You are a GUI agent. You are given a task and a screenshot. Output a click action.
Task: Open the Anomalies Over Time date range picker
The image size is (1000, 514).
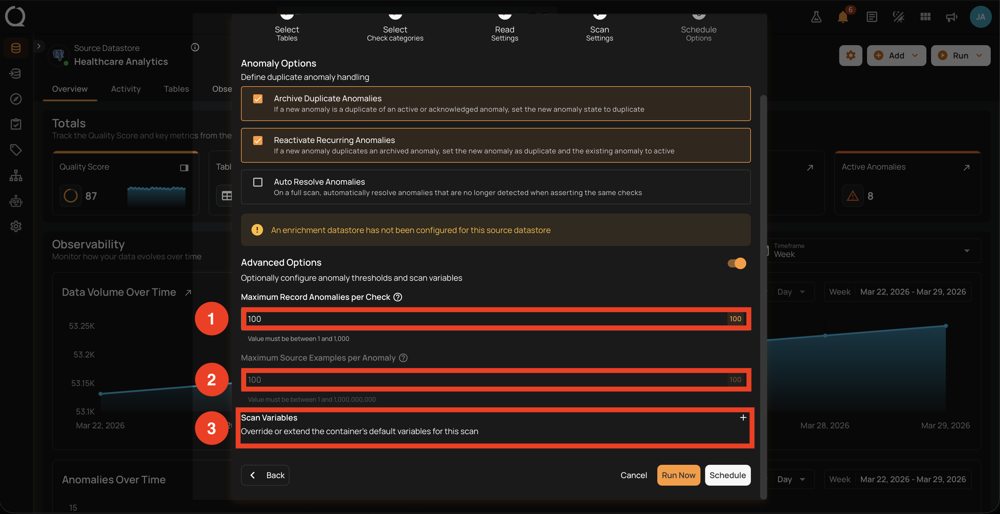click(897, 480)
